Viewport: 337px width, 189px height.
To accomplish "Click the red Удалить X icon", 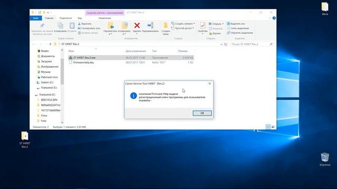I will 137,26.
